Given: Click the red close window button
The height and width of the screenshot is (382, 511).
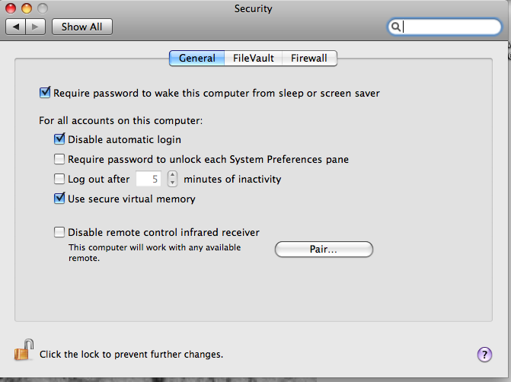Looking at the screenshot, I should tap(11, 8).
